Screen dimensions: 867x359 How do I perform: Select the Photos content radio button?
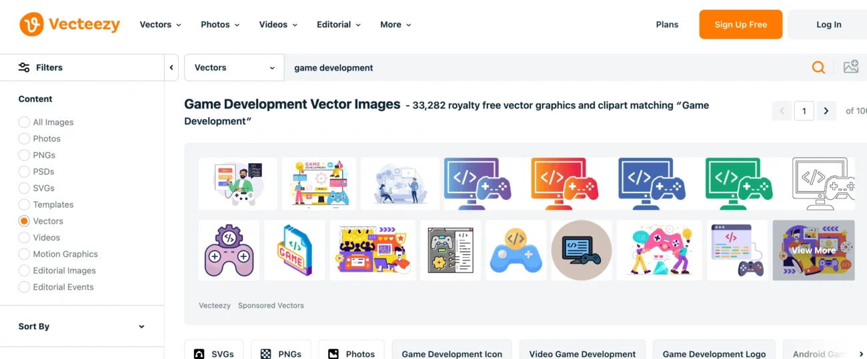pyautogui.click(x=24, y=139)
